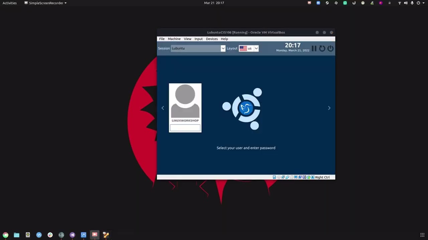This screenshot has width=428, height=240.
Task: Click the CPU virtualization V status icon
Action: coord(304,177)
